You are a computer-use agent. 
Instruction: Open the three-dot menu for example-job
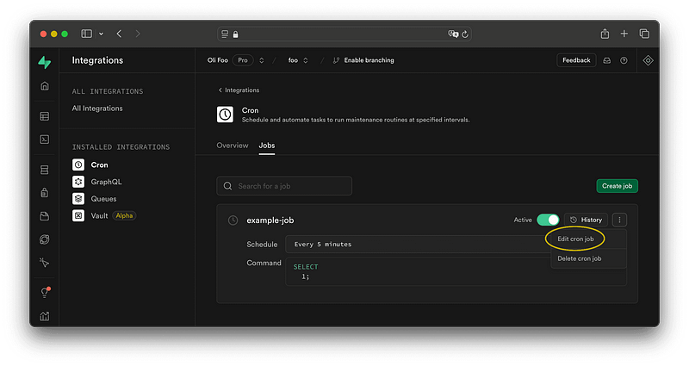pyautogui.click(x=619, y=220)
